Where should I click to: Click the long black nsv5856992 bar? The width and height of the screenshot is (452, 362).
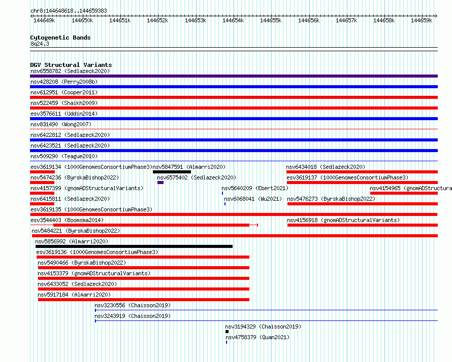(134, 246)
